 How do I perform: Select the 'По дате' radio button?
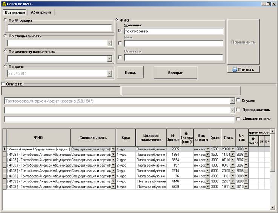point(6,67)
